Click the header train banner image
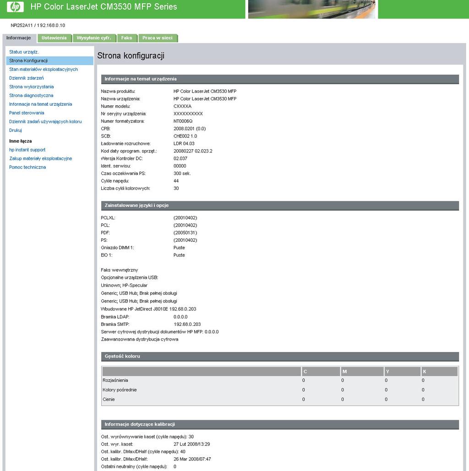 pyautogui.click(x=311, y=9)
